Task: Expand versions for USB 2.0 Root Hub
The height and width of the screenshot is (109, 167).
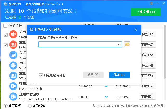Action: pos(106,86)
